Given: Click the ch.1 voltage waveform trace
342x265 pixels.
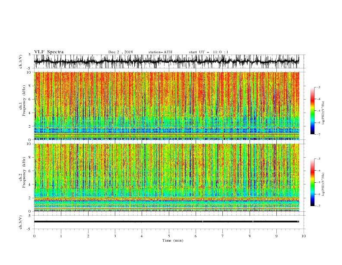Looking at the screenshot, I should (x=166, y=61).
